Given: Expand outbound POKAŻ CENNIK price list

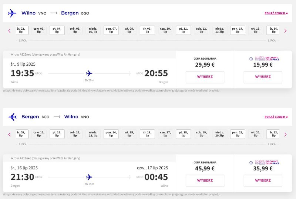Looking at the screenshot, I should pyautogui.click(x=276, y=13).
